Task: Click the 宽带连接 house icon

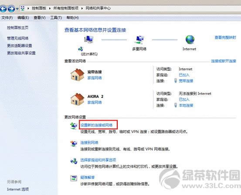Action: pos(78,74)
